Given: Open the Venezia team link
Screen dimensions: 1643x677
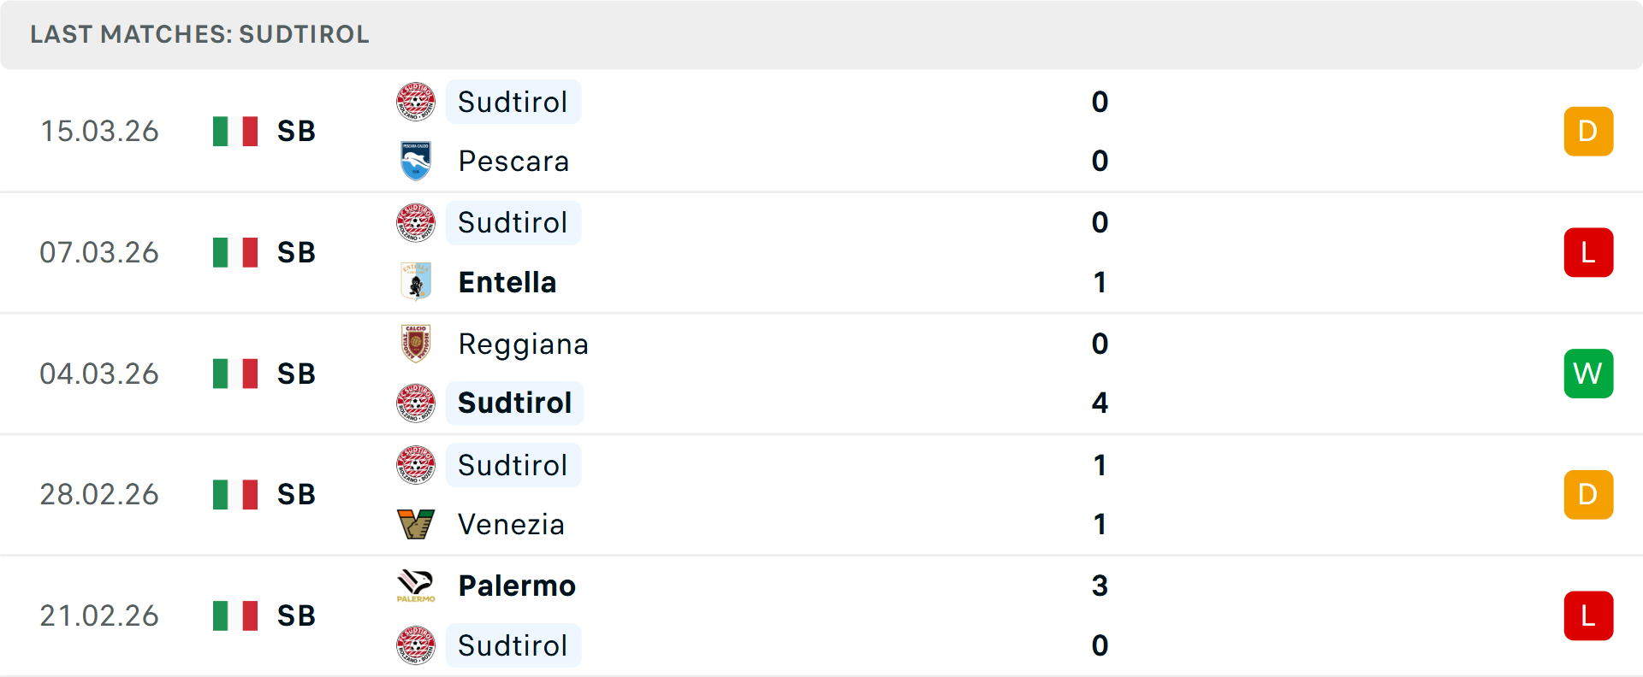Looking at the screenshot, I should click(x=512, y=524).
